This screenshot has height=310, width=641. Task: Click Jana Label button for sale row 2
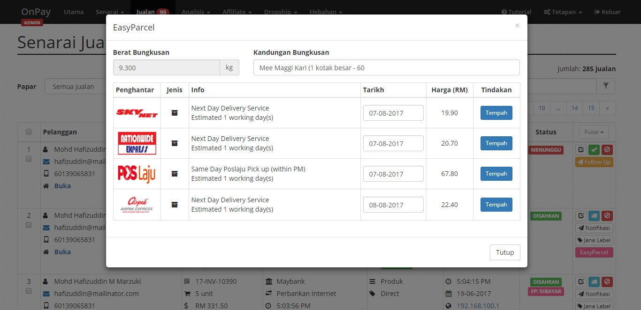click(594, 240)
